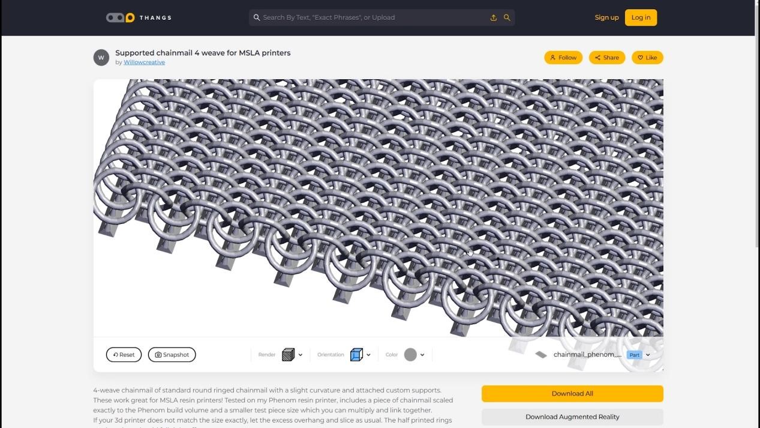Image resolution: width=760 pixels, height=428 pixels.
Task: Open the Orientation cube icon
Action: pyautogui.click(x=356, y=355)
